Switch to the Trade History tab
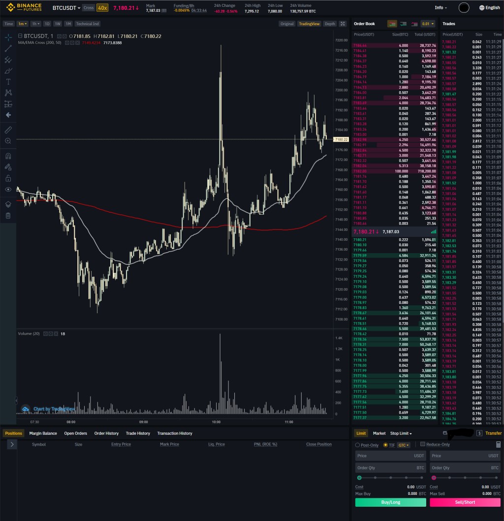Screen dimensions: 504x521 [137, 433]
